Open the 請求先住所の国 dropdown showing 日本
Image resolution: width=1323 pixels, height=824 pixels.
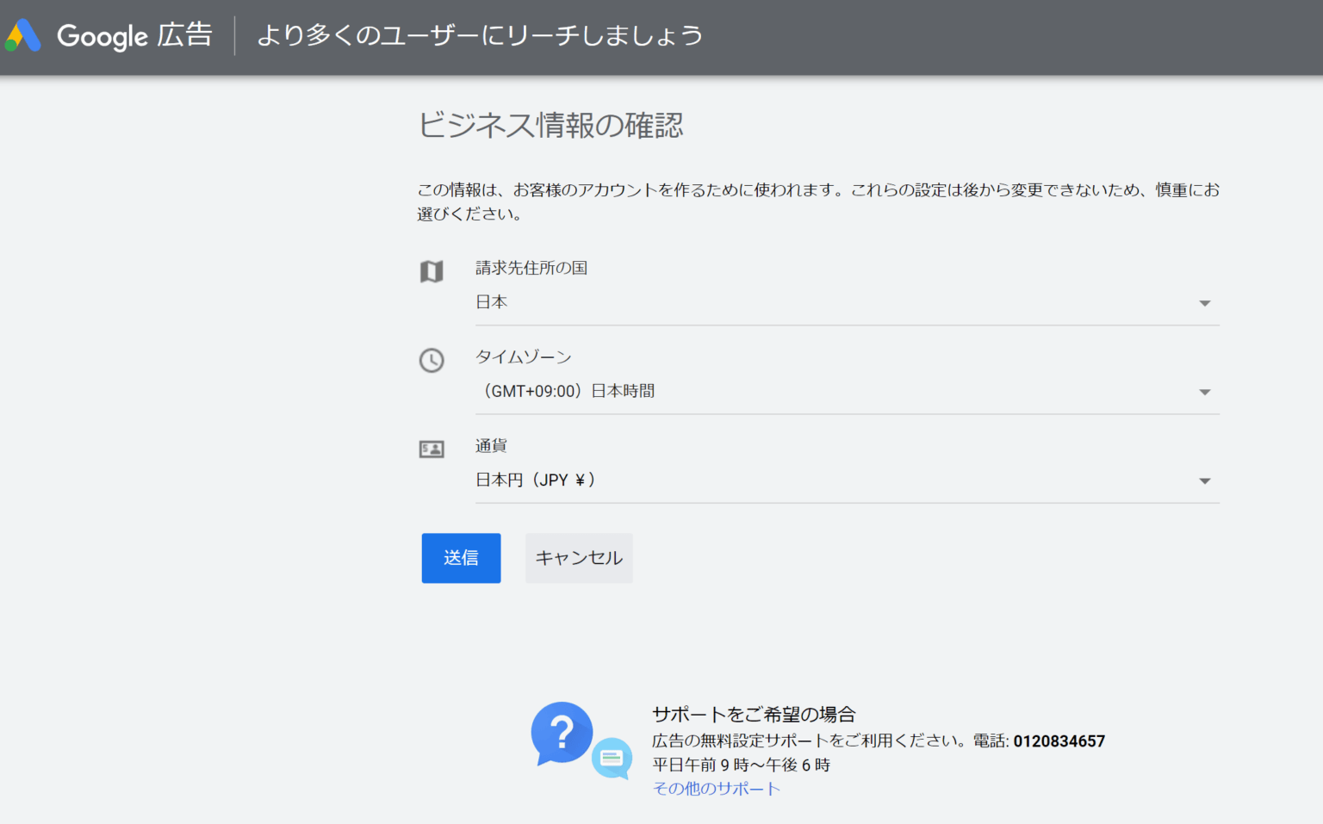pyautogui.click(x=847, y=302)
